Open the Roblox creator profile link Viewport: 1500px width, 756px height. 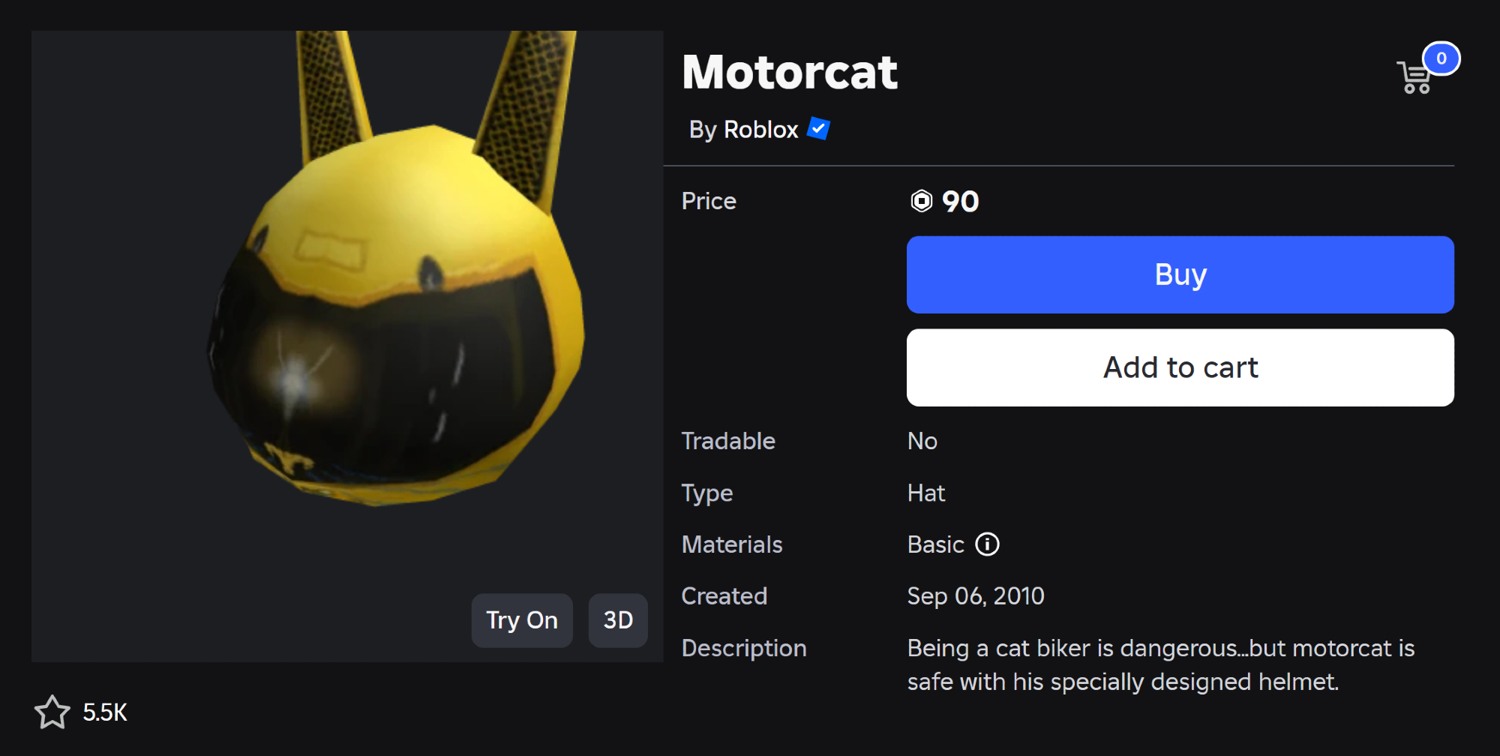point(760,130)
